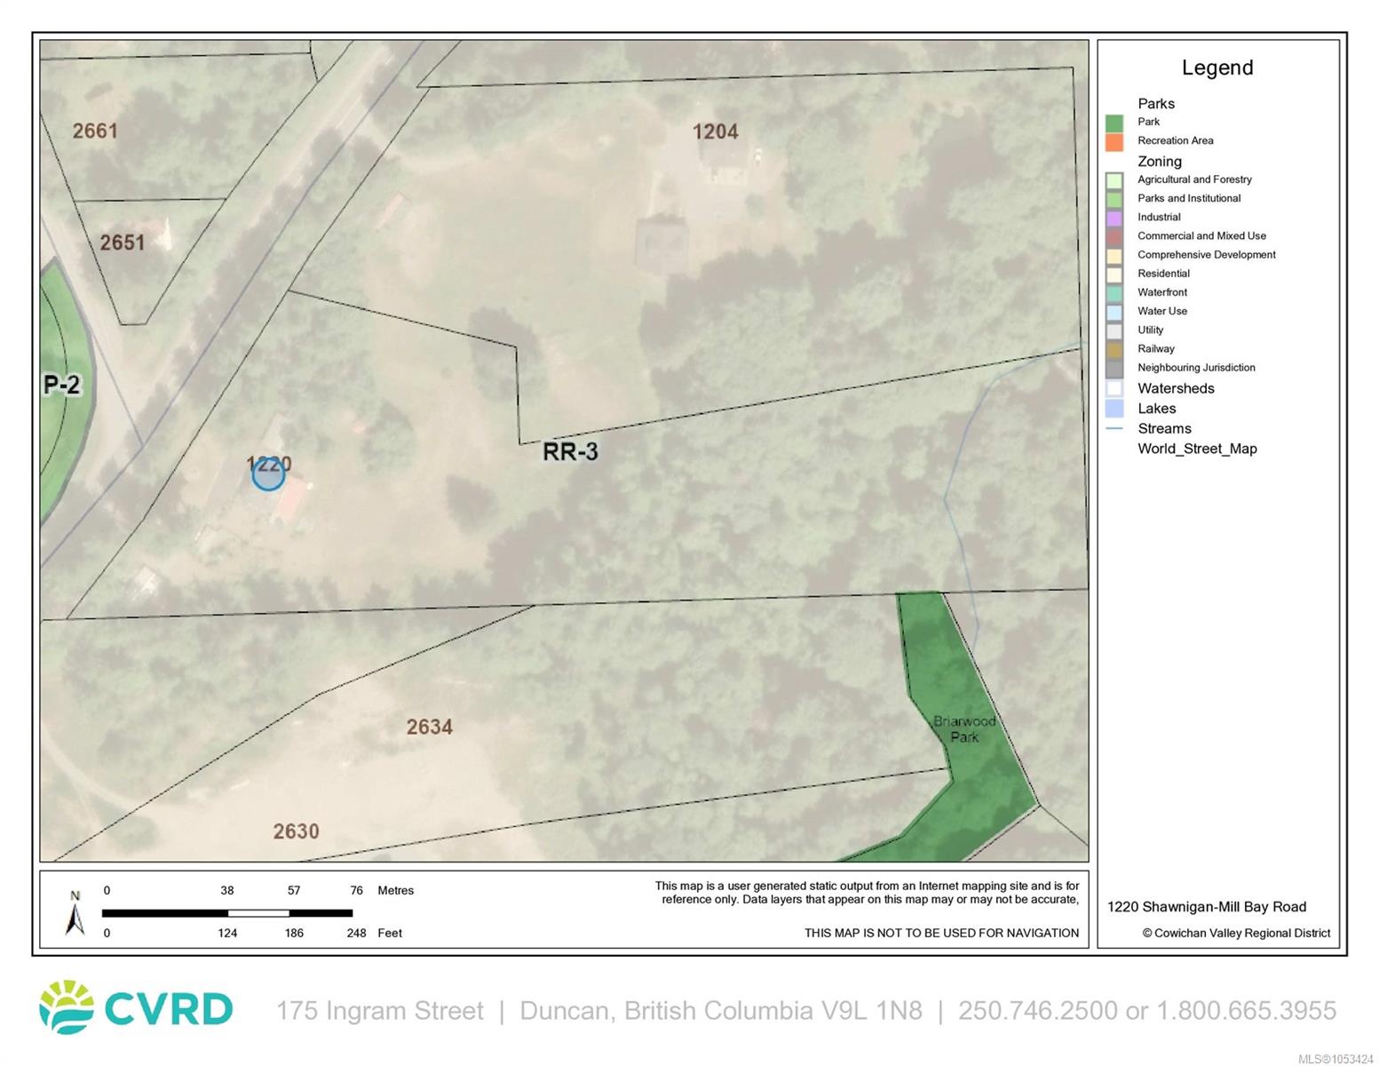This screenshot has width=1379, height=1066.
Task: Select the Park green legend swatch
Action: (1114, 123)
